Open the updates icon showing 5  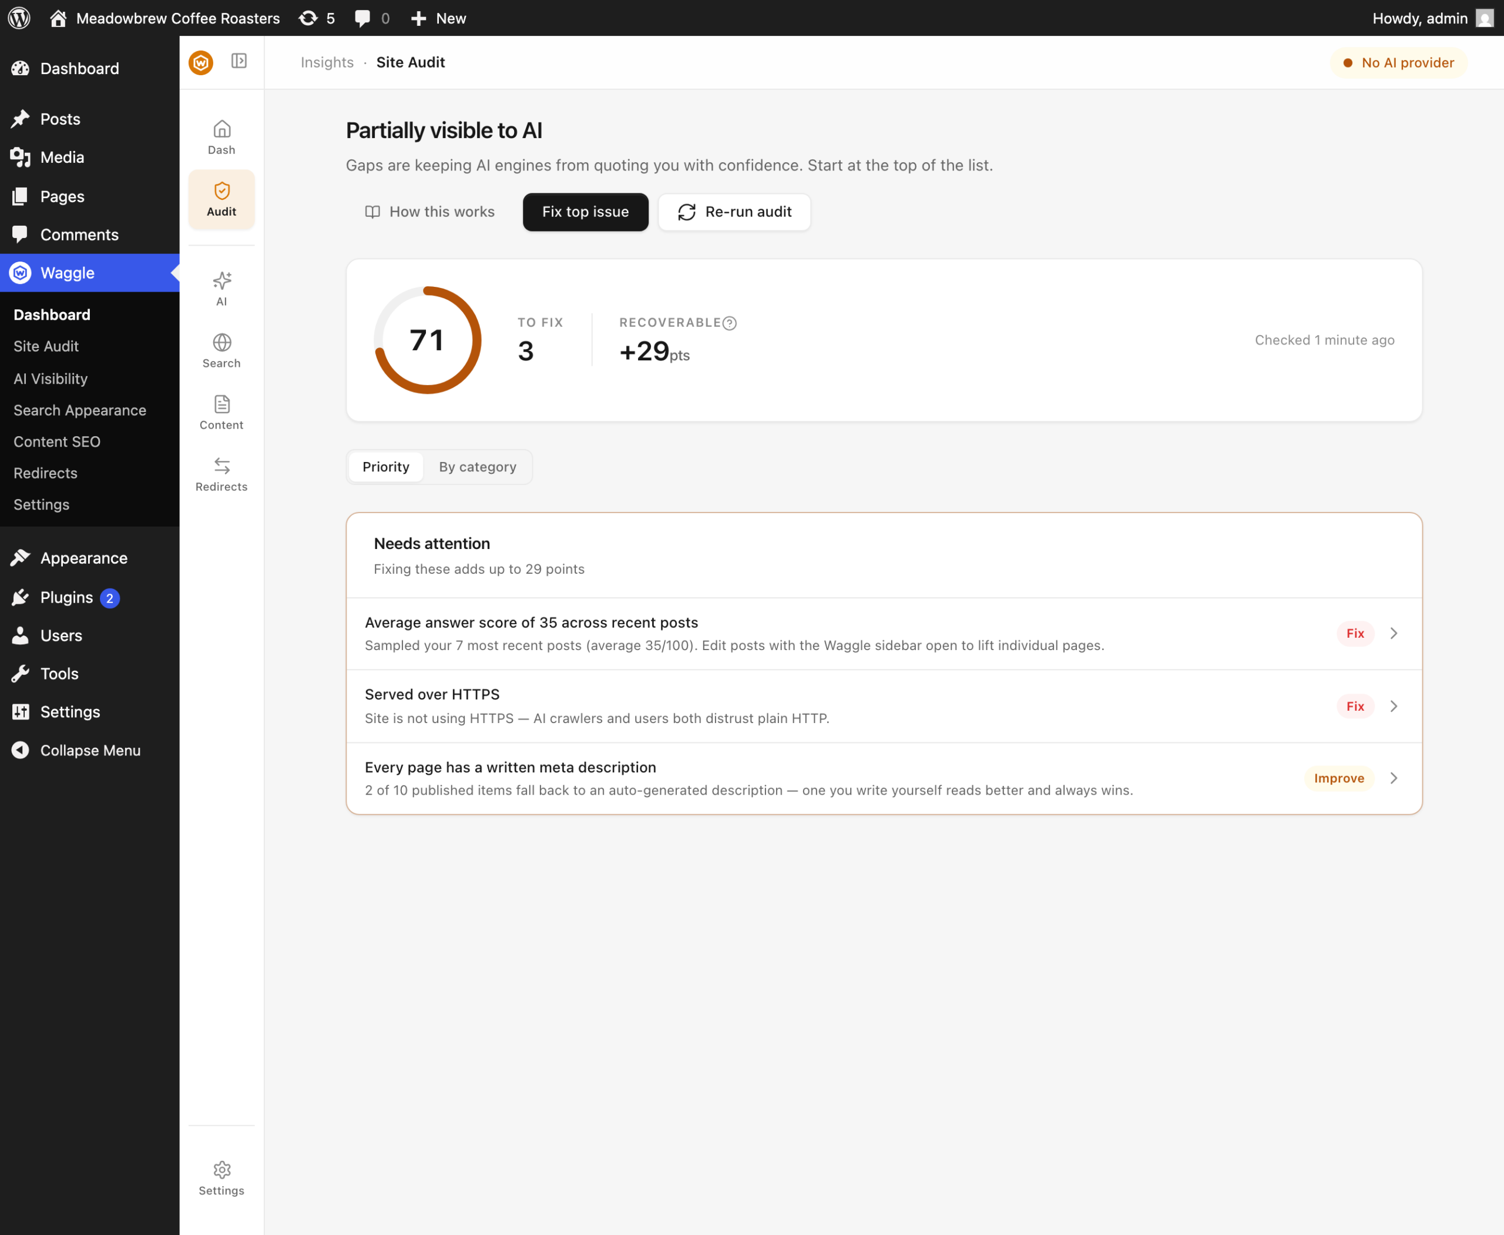(308, 18)
